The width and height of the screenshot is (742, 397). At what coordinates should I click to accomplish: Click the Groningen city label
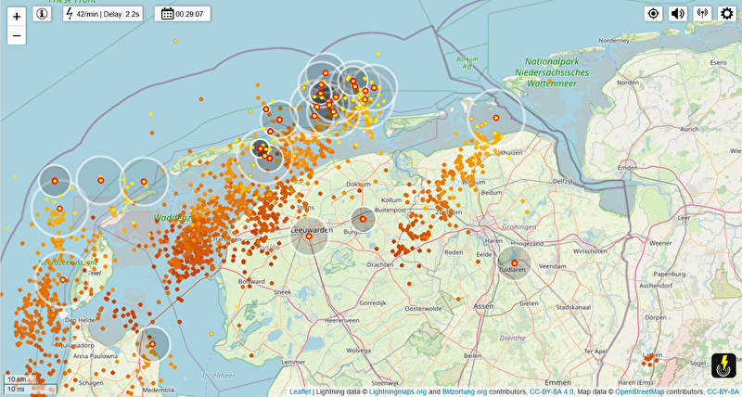(x=519, y=227)
